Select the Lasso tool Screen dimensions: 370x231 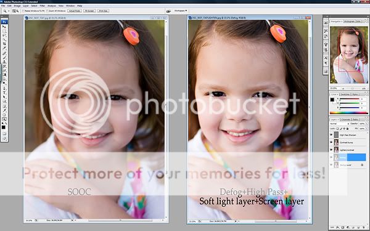click(4, 35)
